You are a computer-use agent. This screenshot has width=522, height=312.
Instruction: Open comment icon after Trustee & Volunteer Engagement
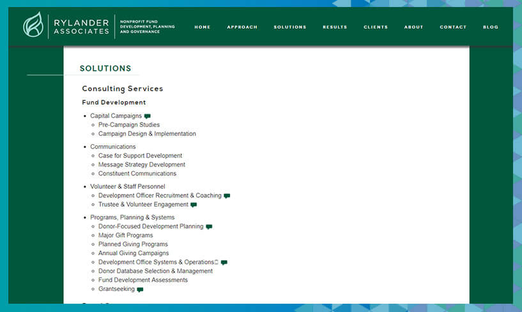tap(194, 205)
